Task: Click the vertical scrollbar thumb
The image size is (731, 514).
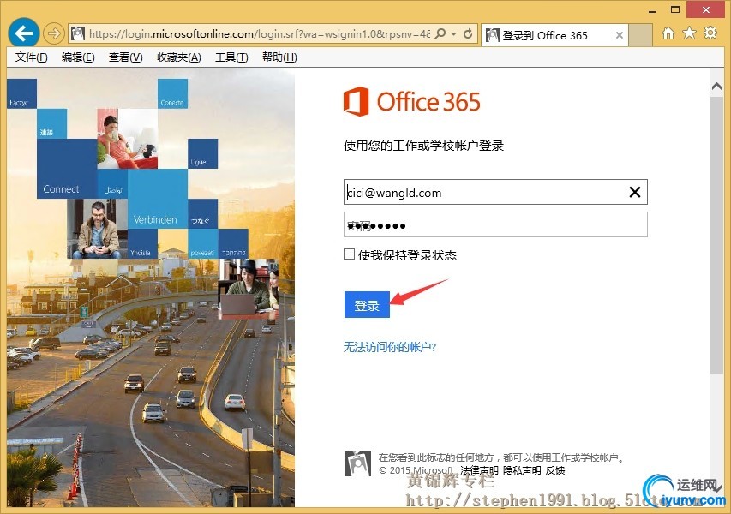Action: point(716,235)
